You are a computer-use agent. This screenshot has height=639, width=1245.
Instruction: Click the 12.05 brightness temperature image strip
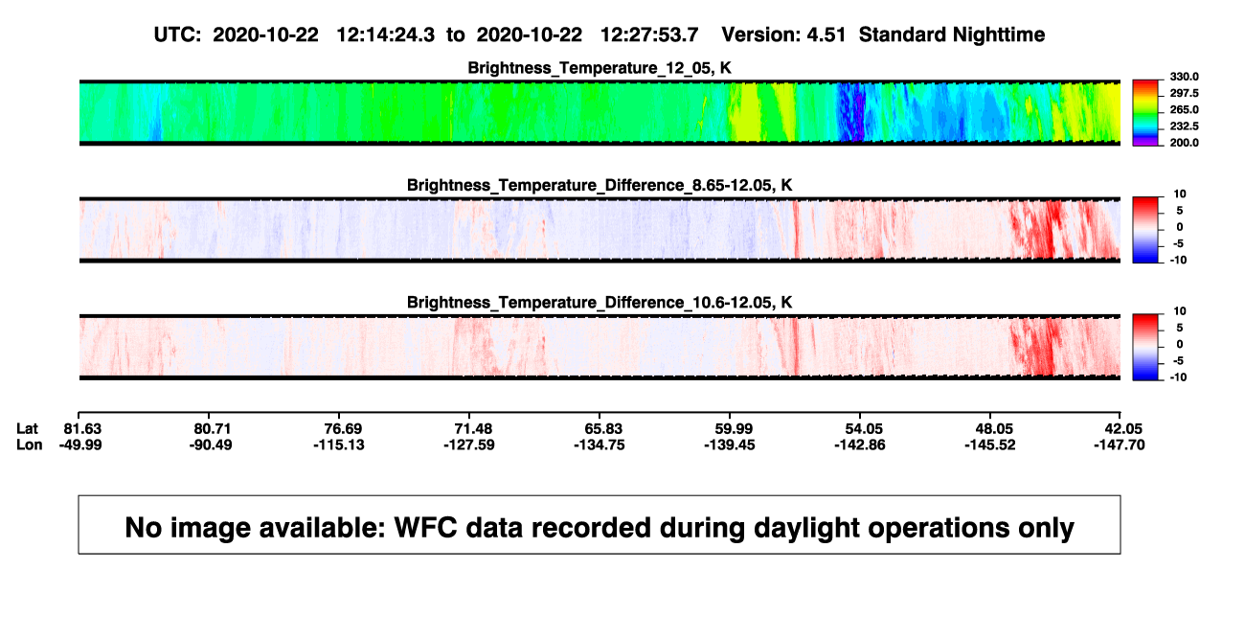(x=600, y=112)
